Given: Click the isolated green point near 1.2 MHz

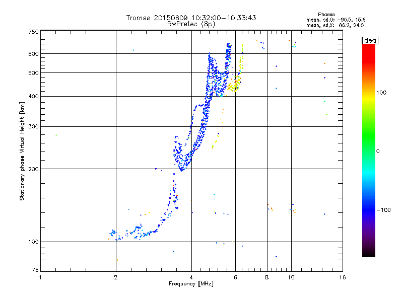Looking at the screenshot, I should pyautogui.click(x=56, y=135).
